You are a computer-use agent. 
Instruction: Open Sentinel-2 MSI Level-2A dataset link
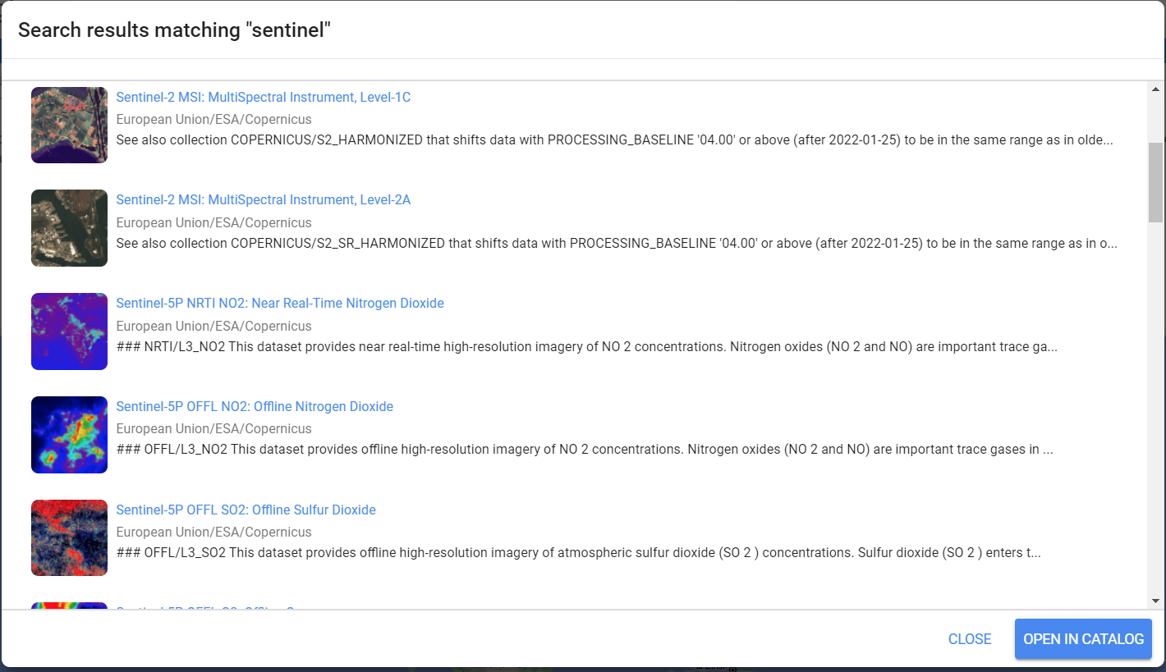tap(263, 200)
